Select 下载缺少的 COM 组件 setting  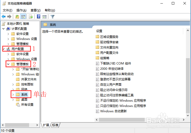pyautogui.click(x=116, y=63)
